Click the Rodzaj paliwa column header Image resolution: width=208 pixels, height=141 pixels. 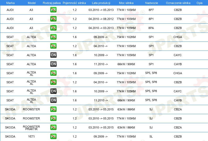pyautogui.click(x=52, y=3)
